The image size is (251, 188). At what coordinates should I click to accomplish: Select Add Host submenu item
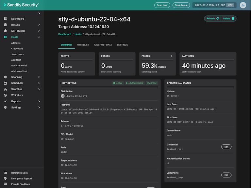(x=16, y=60)
